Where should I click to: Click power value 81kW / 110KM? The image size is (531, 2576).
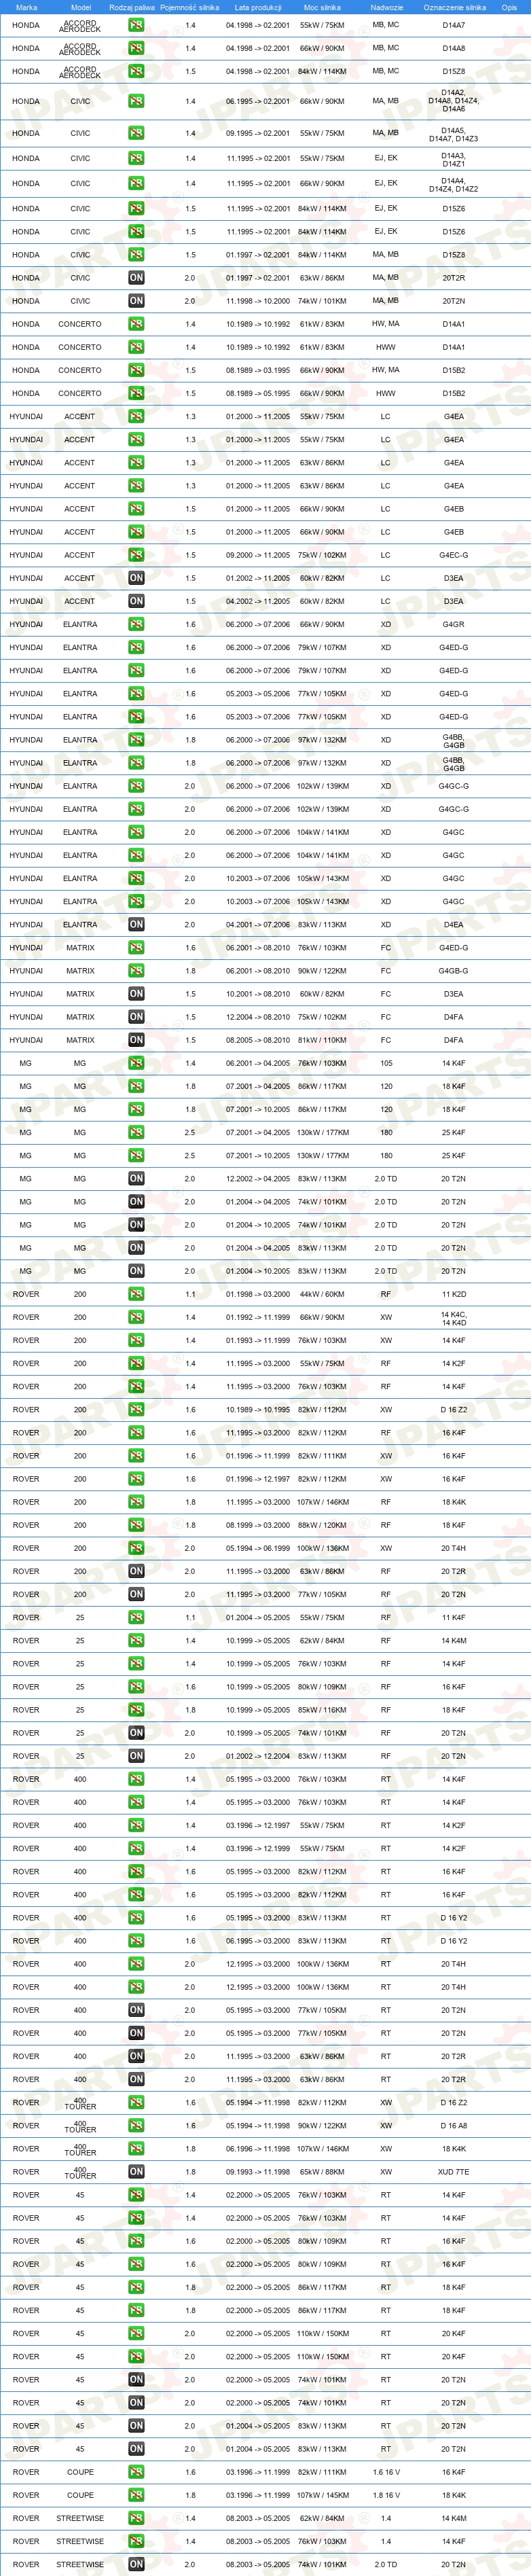[322, 1040]
